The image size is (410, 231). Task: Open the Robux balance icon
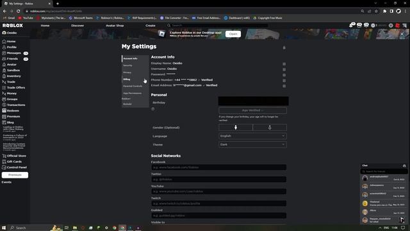point(373,26)
